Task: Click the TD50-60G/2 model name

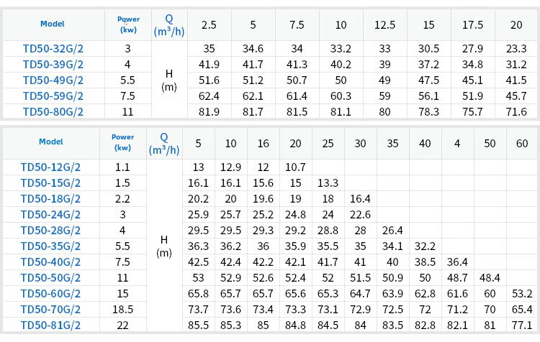Action: pos(50,293)
